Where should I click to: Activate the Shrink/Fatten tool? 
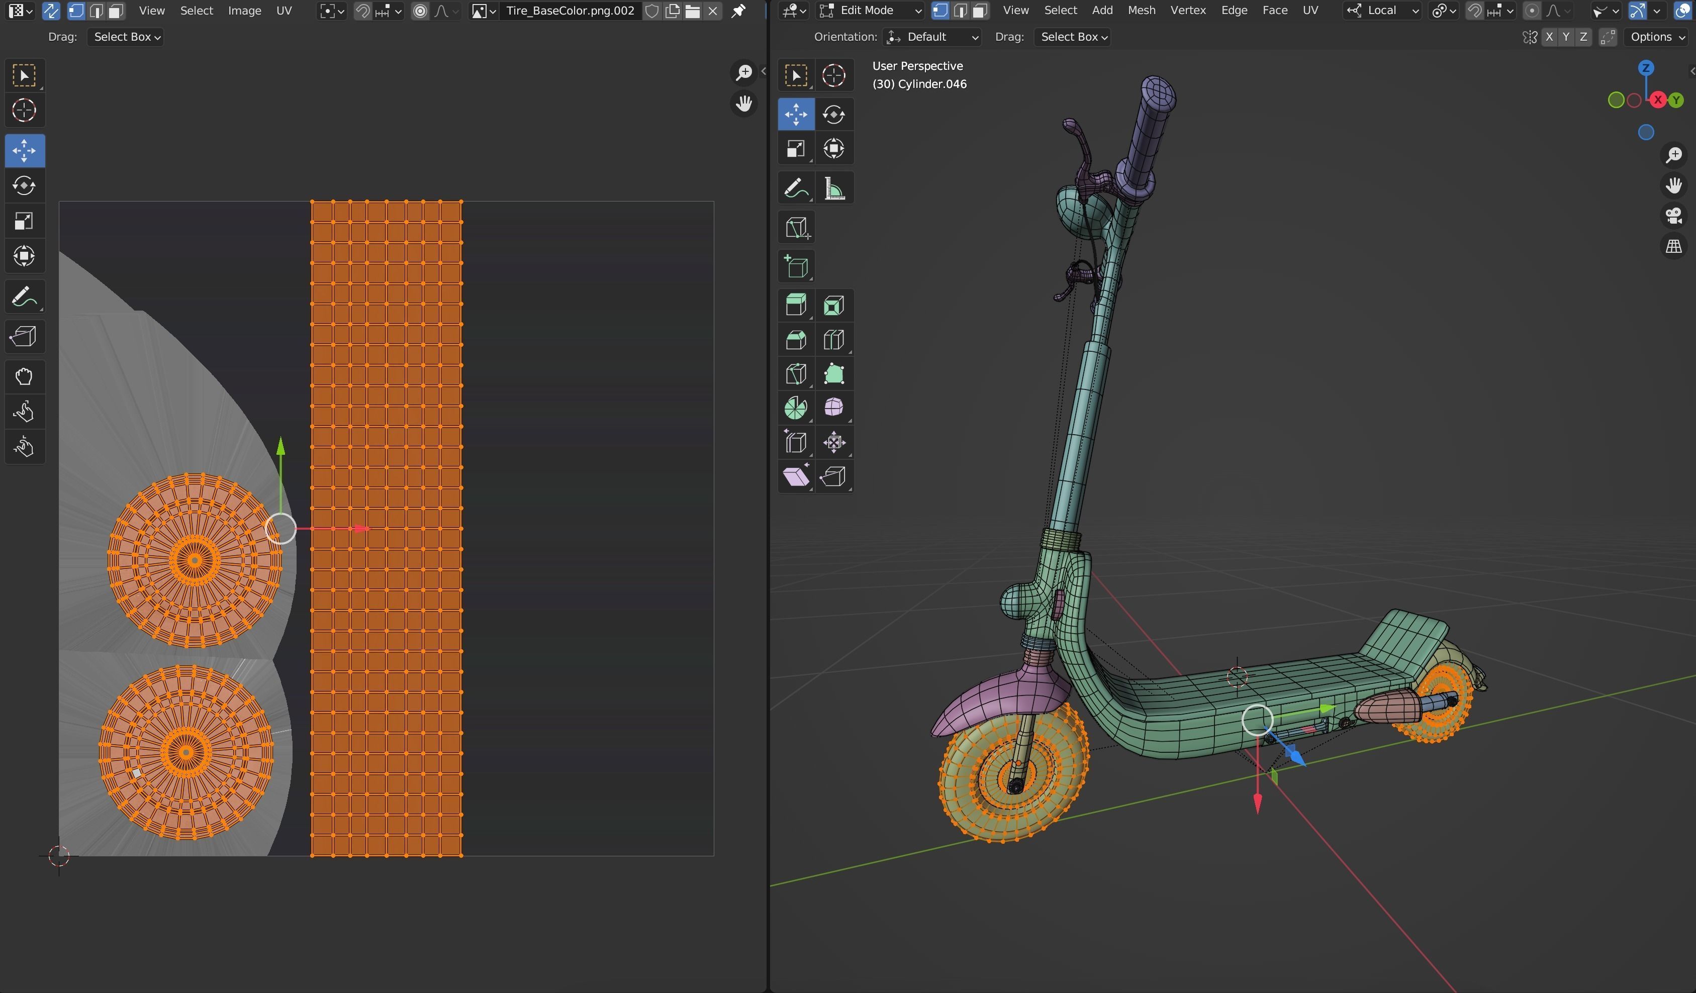pyautogui.click(x=834, y=442)
